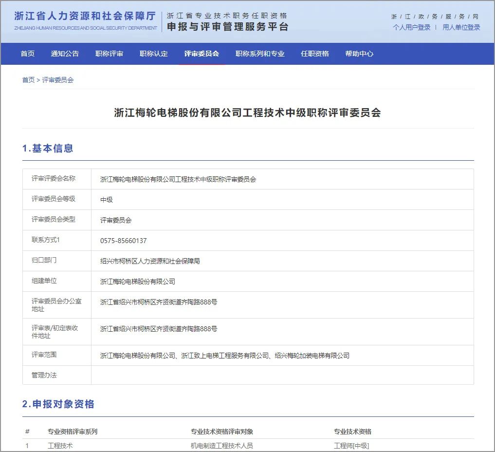This screenshot has height=452, width=495.
Task: Select the 组建单位 value 浙江梅轮电梯股份有限公司
Action: (x=138, y=282)
